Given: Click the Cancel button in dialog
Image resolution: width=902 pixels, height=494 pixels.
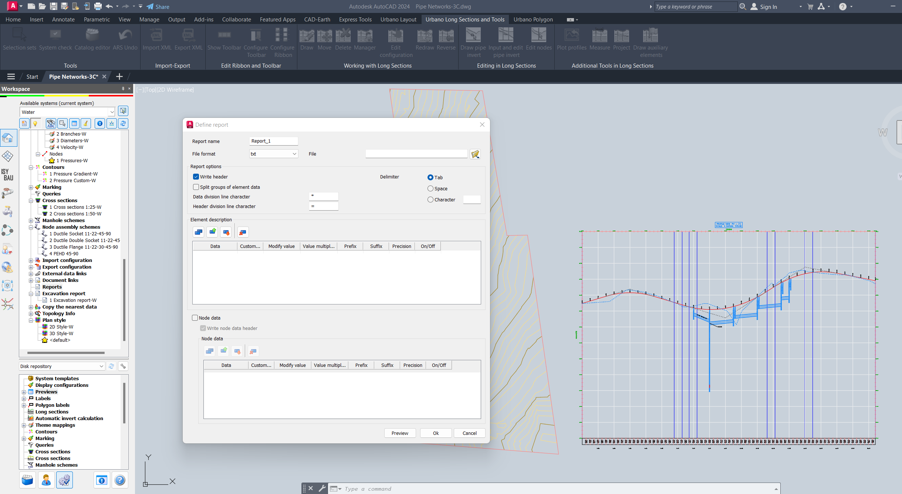Looking at the screenshot, I should pos(469,433).
